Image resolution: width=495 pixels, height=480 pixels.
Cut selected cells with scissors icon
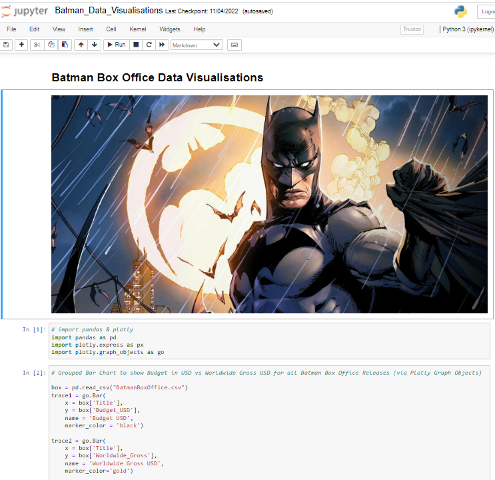(x=37, y=45)
